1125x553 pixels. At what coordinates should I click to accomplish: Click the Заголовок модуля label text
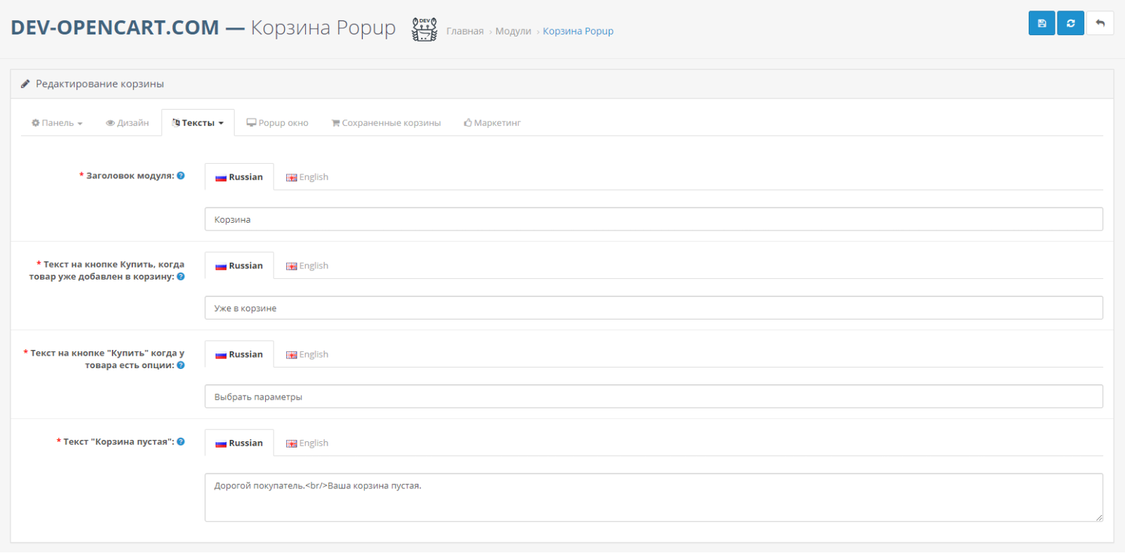click(130, 176)
